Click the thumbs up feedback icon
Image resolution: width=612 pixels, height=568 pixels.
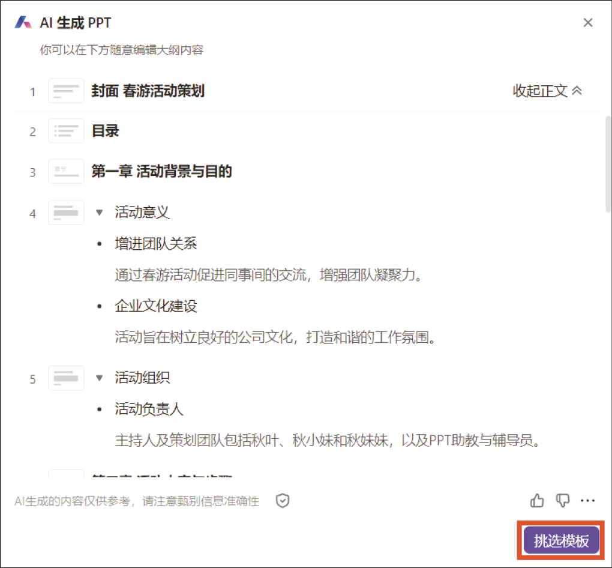tap(537, 500)
